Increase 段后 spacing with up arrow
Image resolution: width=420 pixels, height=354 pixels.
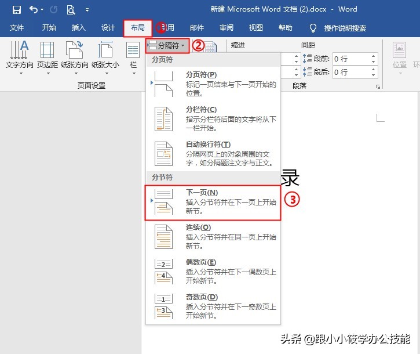374,69
